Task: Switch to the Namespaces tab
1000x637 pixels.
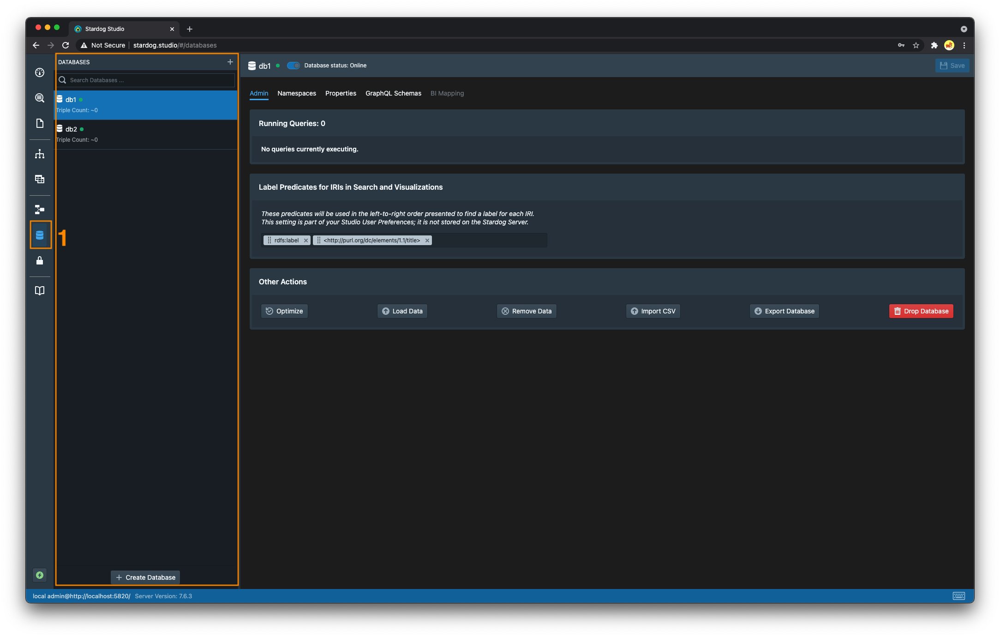Action: (x=297, y=93)
